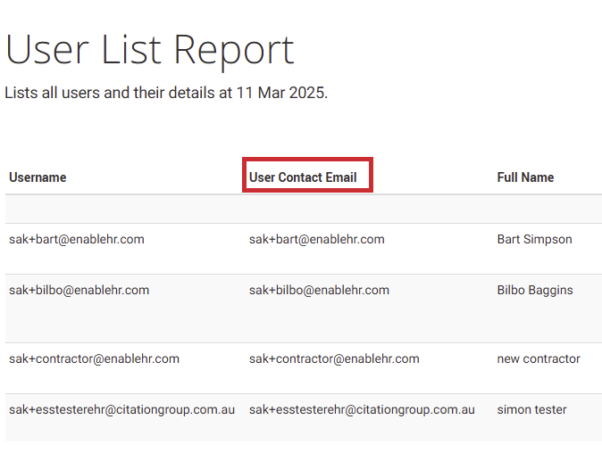602x469 pixels.
Task: Click username sak+bart@enablehr.com
Action: (x=77, y=240)
